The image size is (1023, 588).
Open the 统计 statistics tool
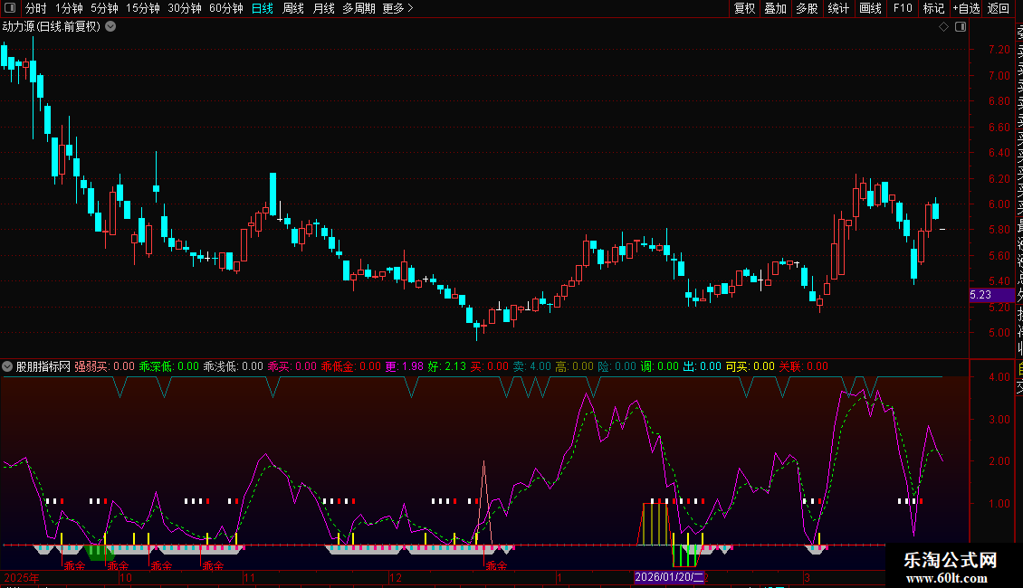(838, 8)
